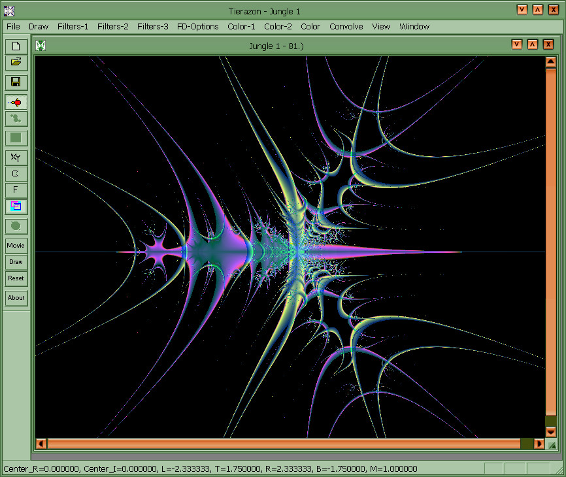Image resolution: width=566 pixels, height=477 pixels.
Task: Open the Filters-2 menu
Action: [x=112, y=26]
